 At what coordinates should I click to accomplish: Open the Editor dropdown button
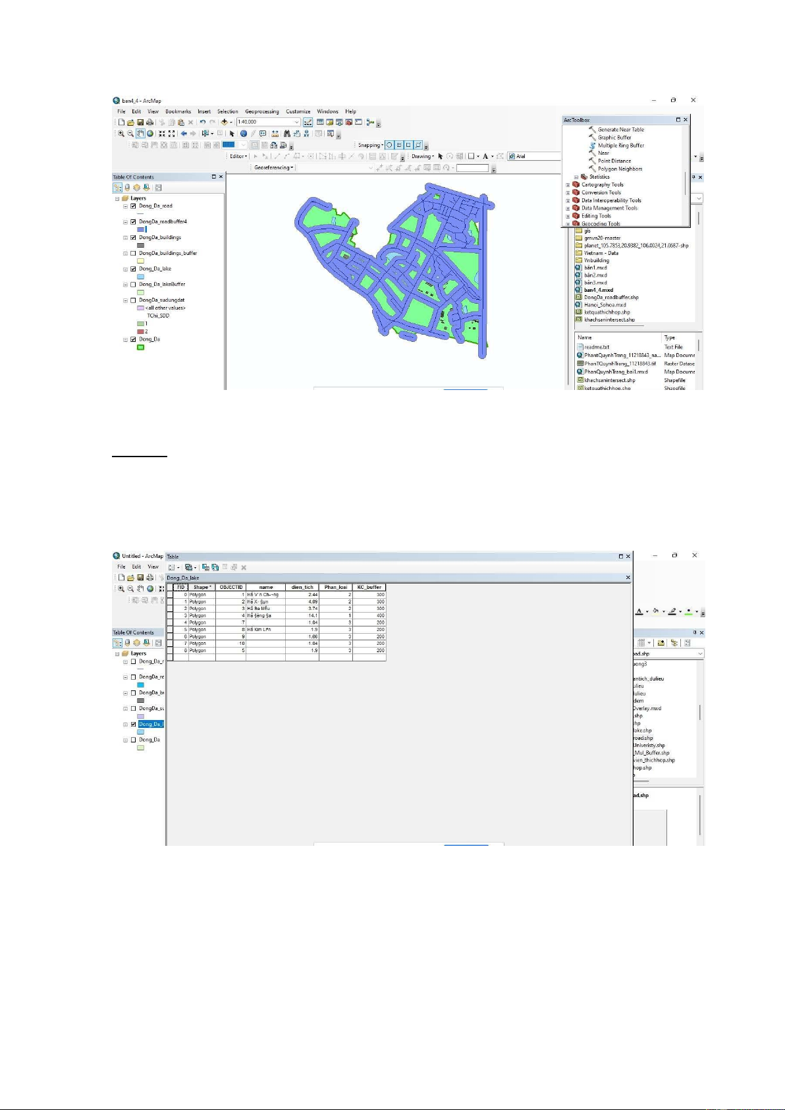coord(238,156)
